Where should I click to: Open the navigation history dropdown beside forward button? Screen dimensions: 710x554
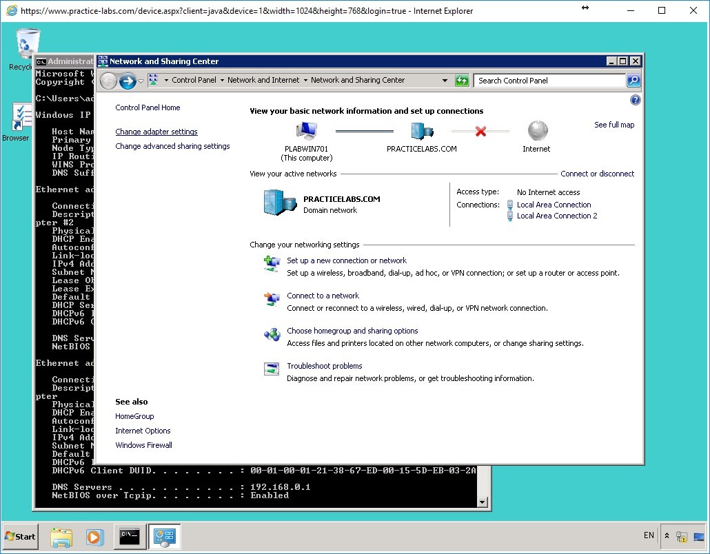coord(141,80)
